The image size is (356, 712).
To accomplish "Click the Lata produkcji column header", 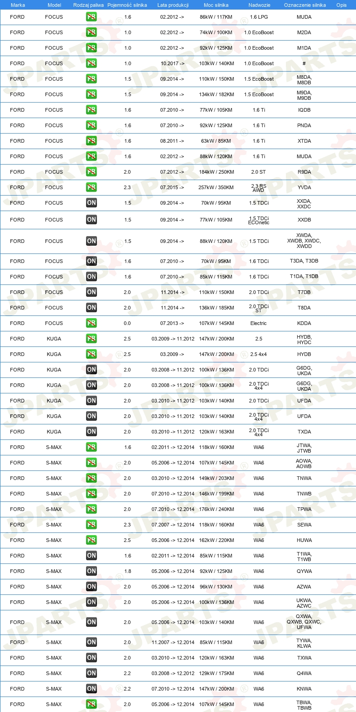I will [x=173, y=5].
